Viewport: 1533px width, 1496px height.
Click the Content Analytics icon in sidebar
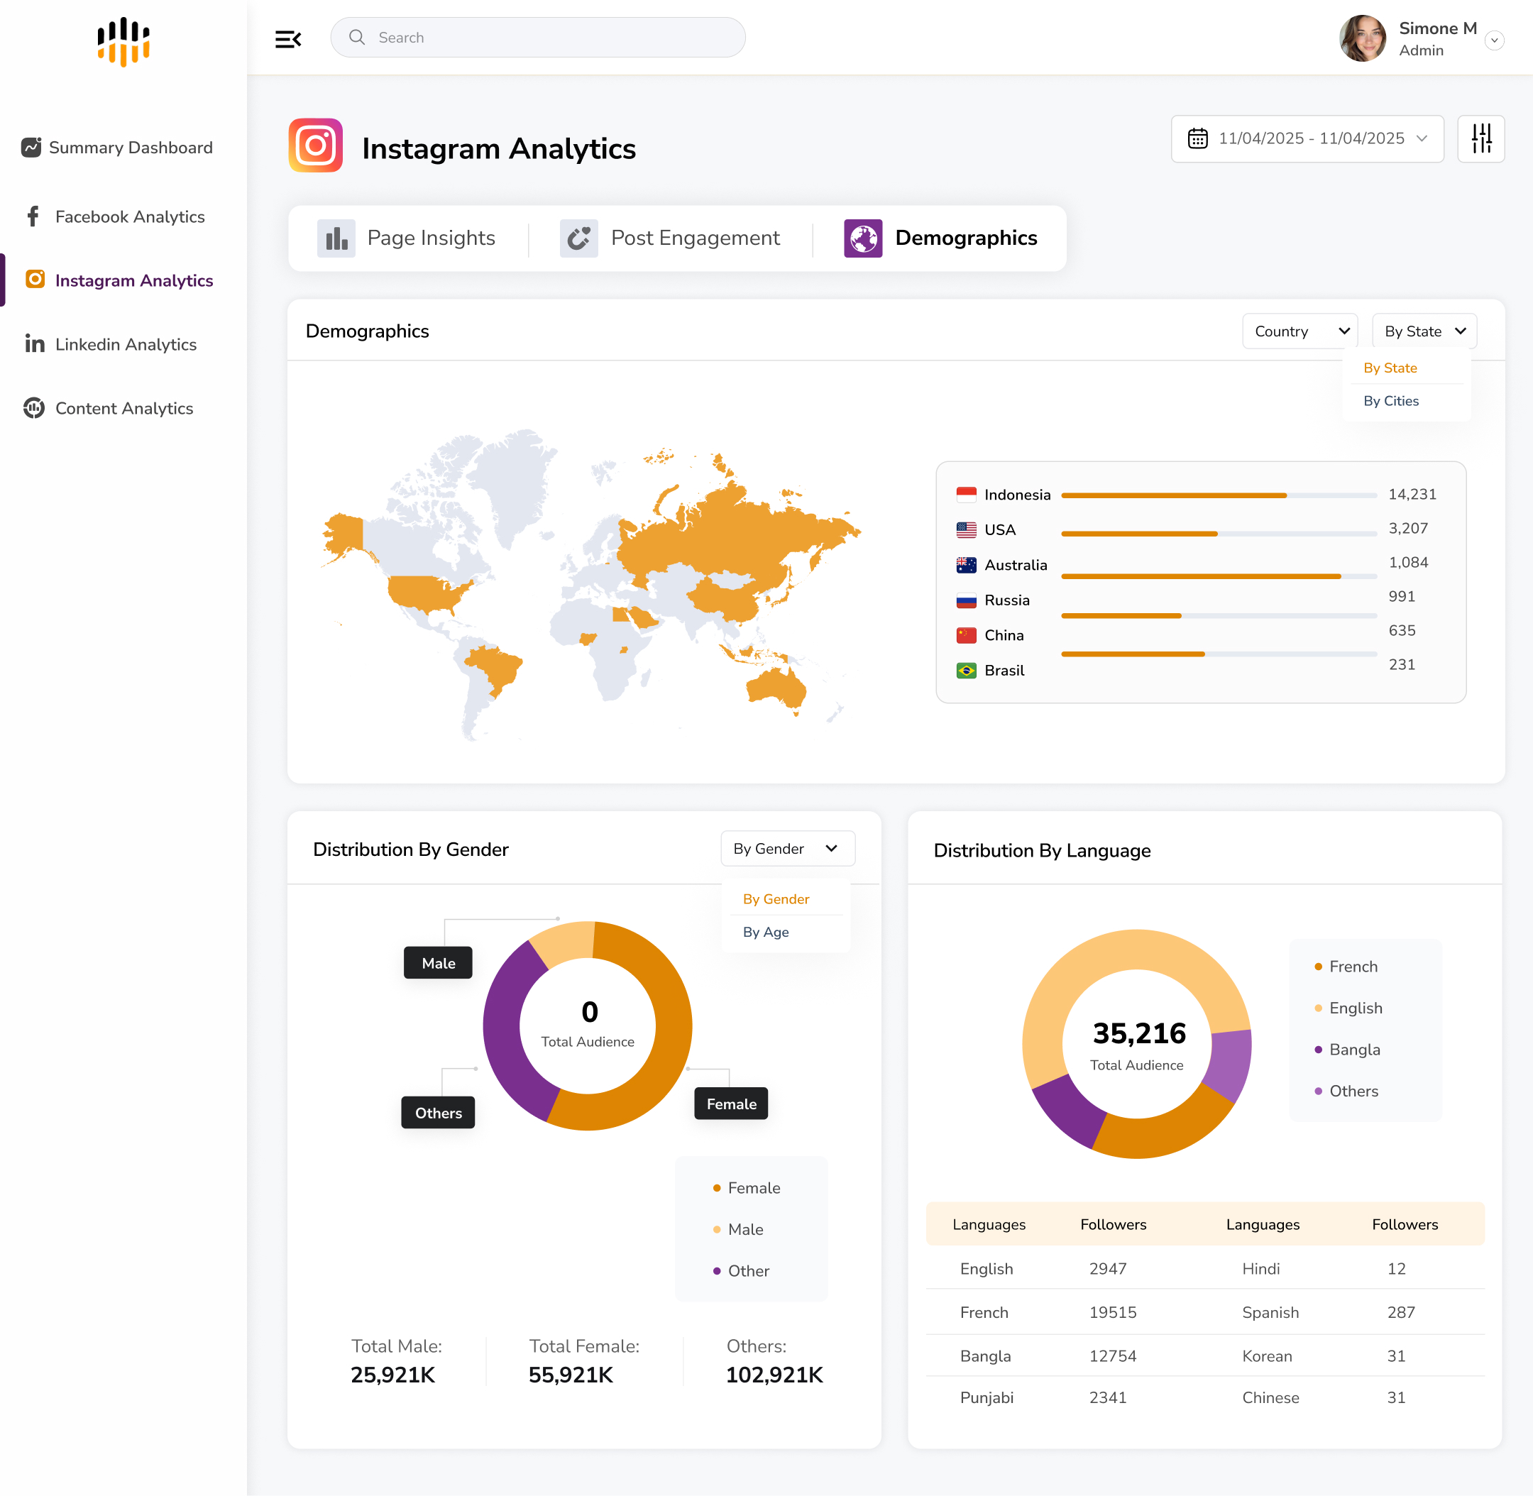click(34, 408)
